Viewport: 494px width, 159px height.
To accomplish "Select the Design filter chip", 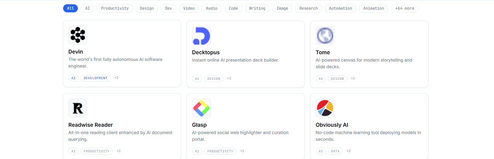I will click(147, 8).
